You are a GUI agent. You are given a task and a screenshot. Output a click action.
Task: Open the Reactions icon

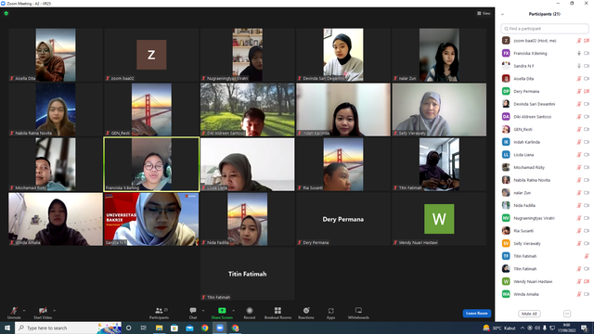(x=306, y=311)
